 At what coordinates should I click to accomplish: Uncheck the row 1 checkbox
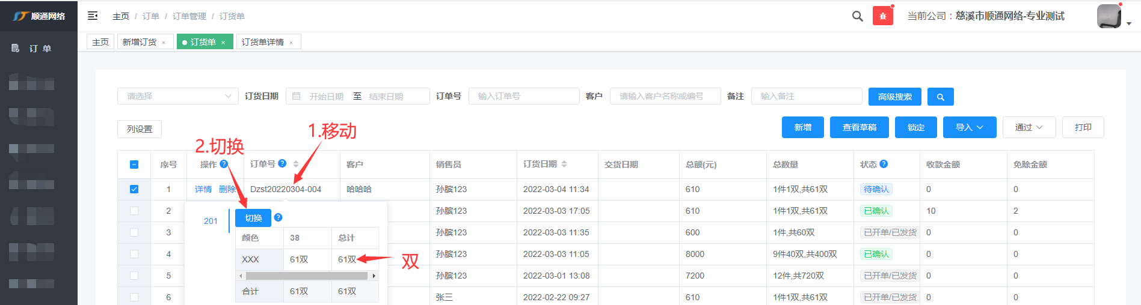click(x=134, y=189)
